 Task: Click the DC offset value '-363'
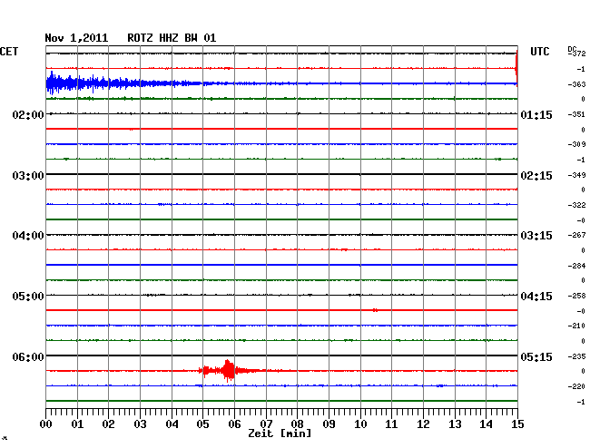576,84
